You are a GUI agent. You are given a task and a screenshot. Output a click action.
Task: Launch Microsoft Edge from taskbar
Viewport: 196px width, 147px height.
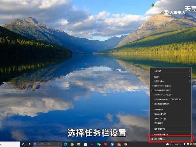[65, 144]
